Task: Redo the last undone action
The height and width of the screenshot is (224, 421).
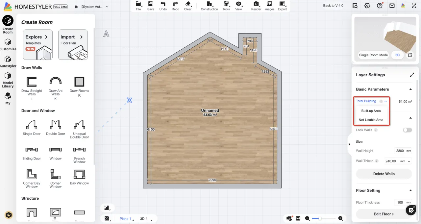Action: (x=175, y=6)
